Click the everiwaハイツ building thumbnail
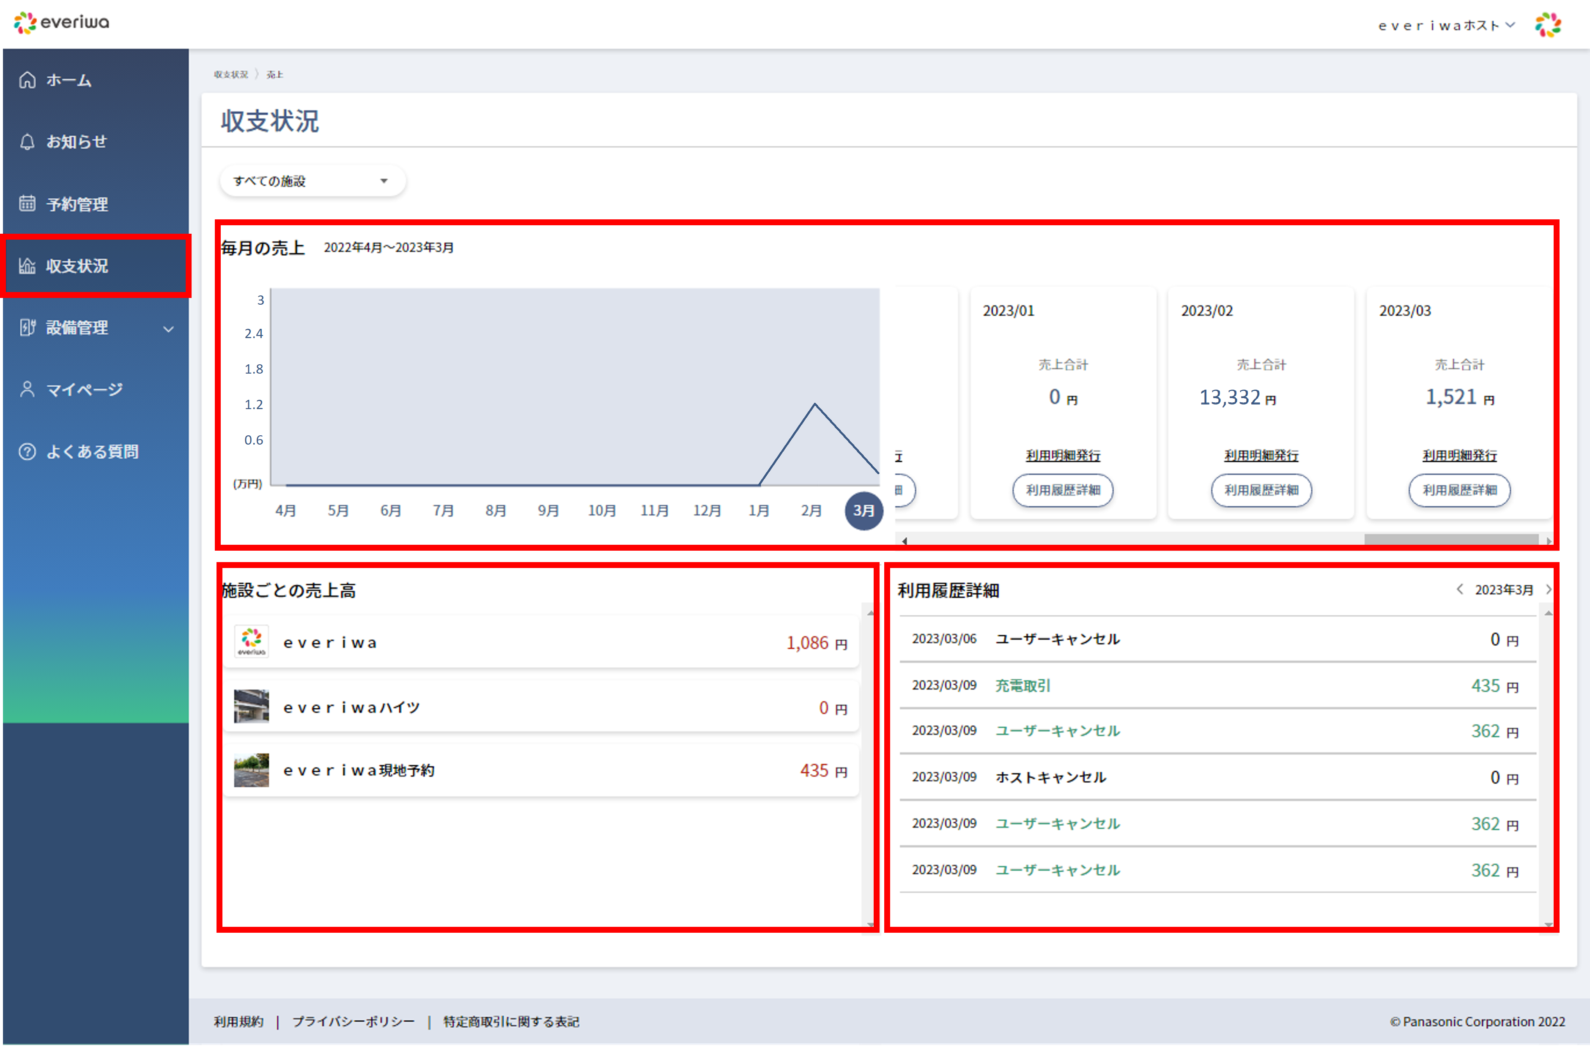1590x1046 pixels. pyautogui.click(x=251, y=706)
